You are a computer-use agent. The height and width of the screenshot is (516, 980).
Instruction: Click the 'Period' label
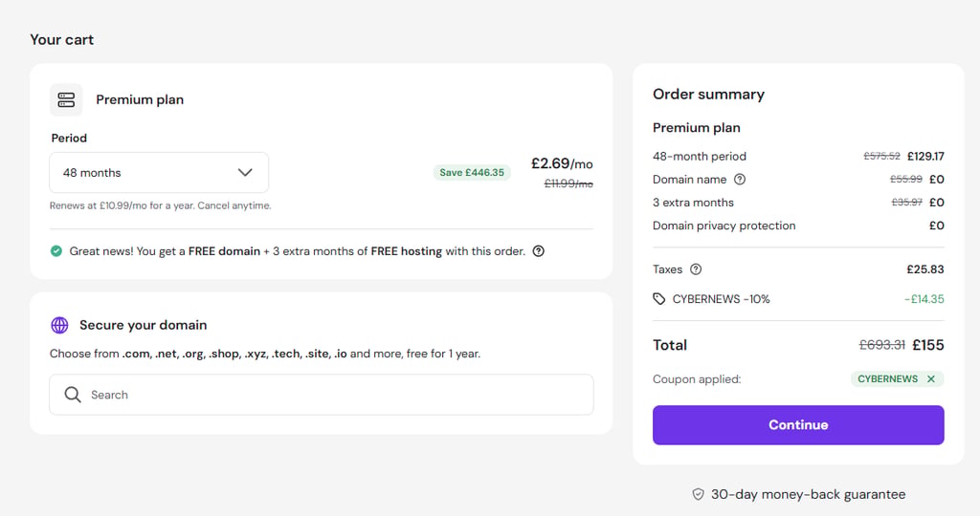69,138
